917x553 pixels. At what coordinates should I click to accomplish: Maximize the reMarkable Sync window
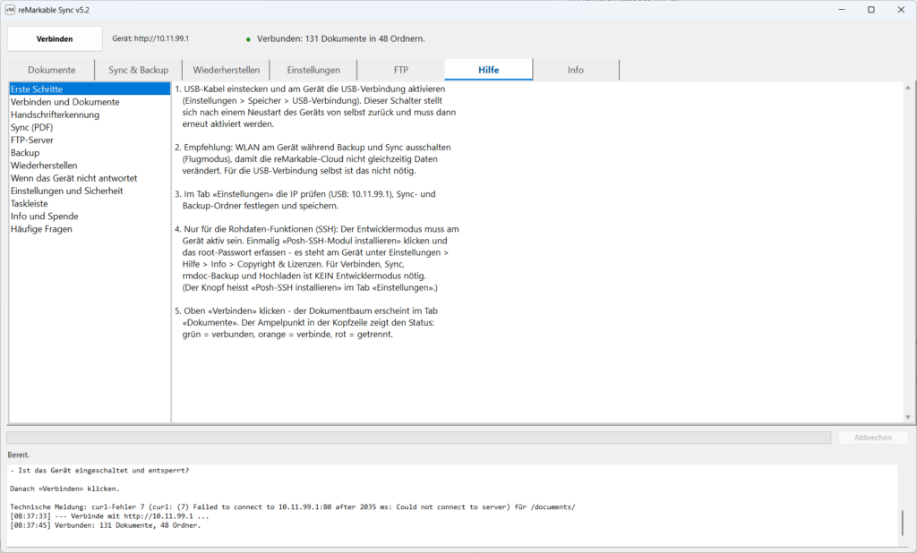(871, 9)
